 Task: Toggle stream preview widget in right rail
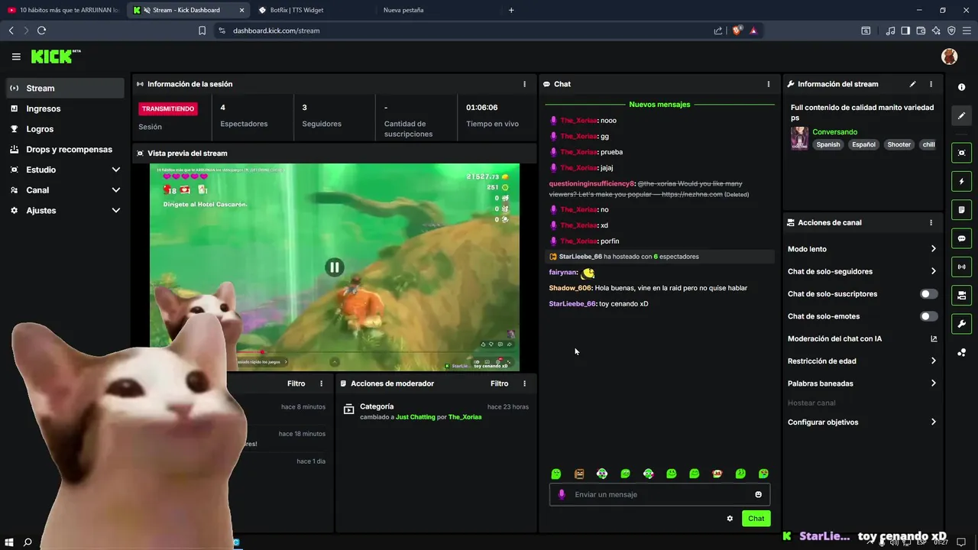[x=961, y=153]
